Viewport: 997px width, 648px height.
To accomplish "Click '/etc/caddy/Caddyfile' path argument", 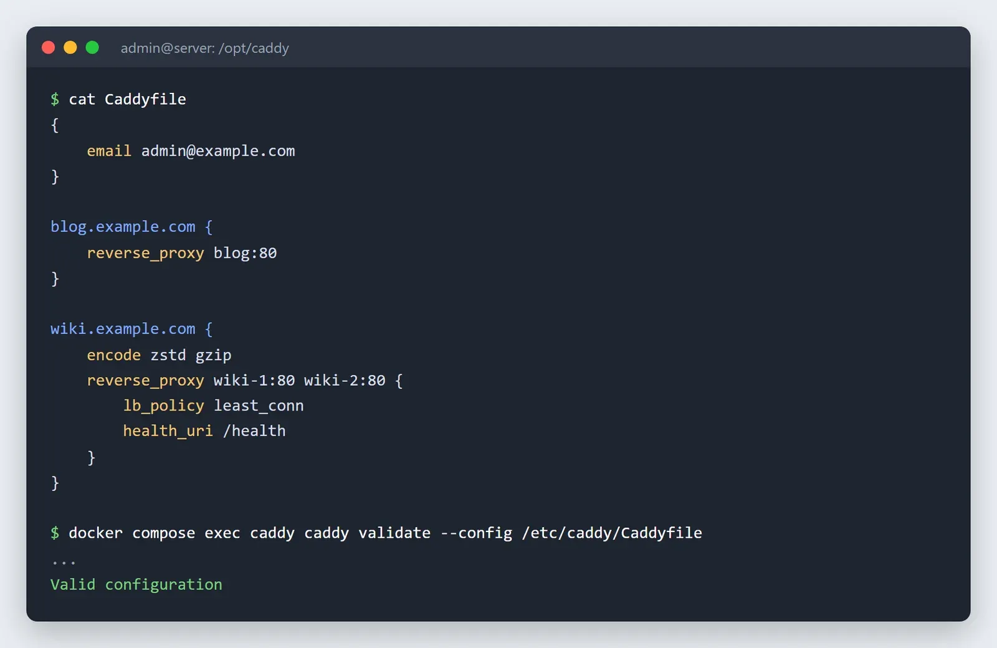I will click(x=612, y=533).
